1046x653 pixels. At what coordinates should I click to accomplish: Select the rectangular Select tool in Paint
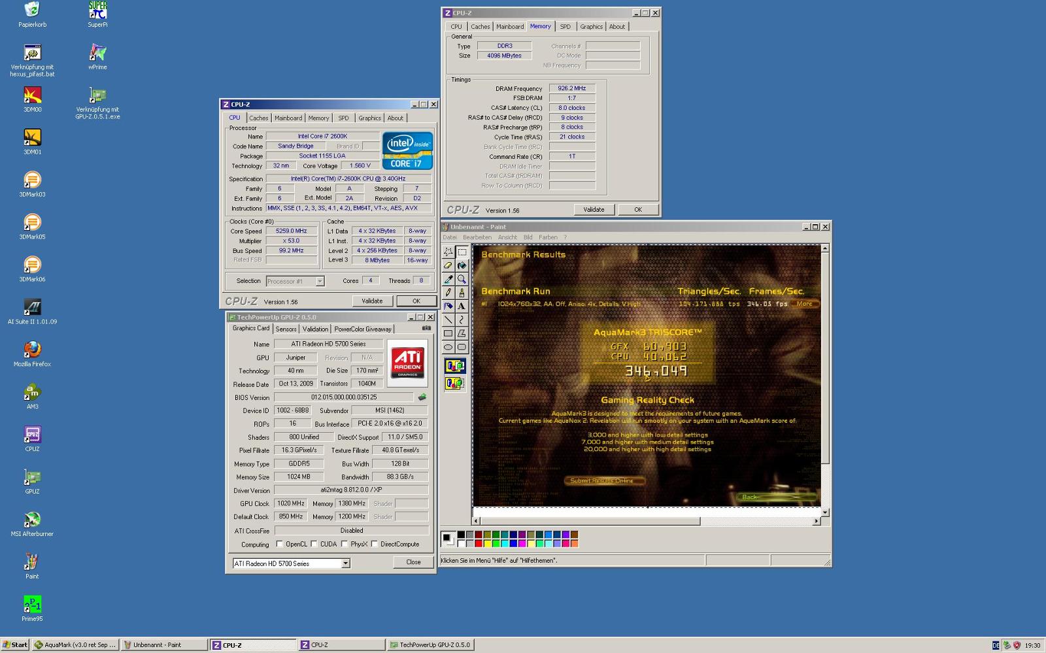pos(462,252)
